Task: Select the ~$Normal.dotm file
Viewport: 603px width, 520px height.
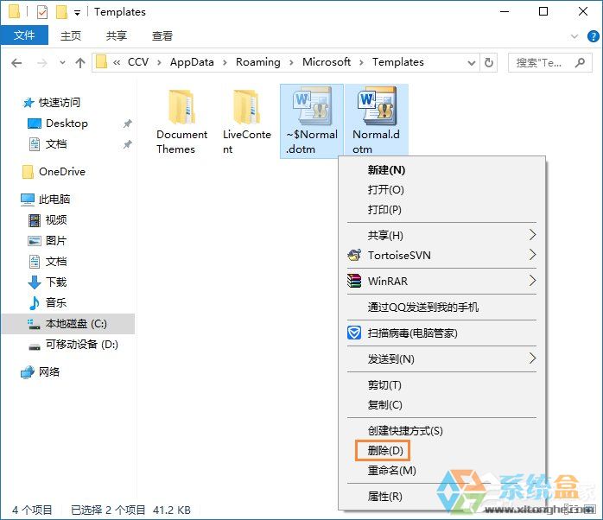Action: point(312,122)
